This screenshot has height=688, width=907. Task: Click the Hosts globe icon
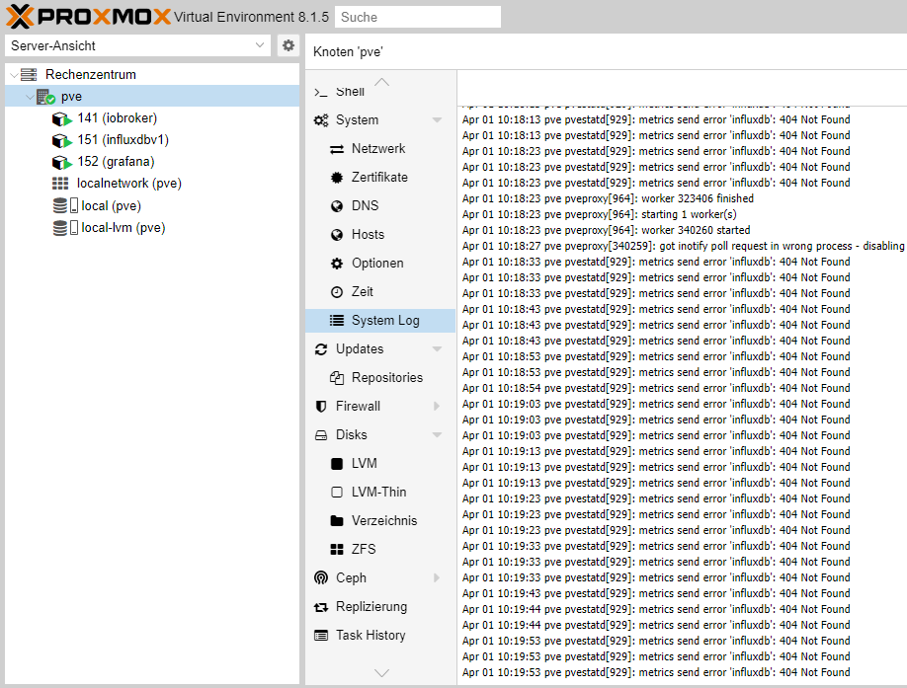tap(337, 235)
